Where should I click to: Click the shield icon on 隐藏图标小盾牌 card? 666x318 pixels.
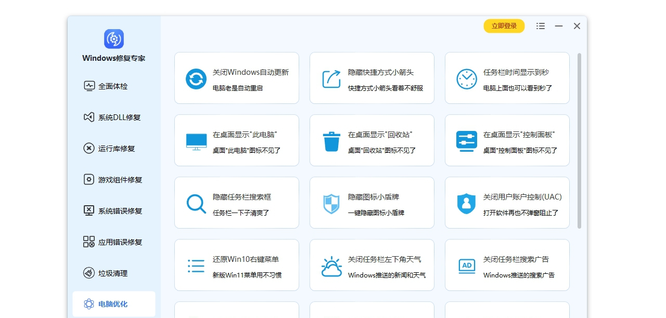coord(331,203)
